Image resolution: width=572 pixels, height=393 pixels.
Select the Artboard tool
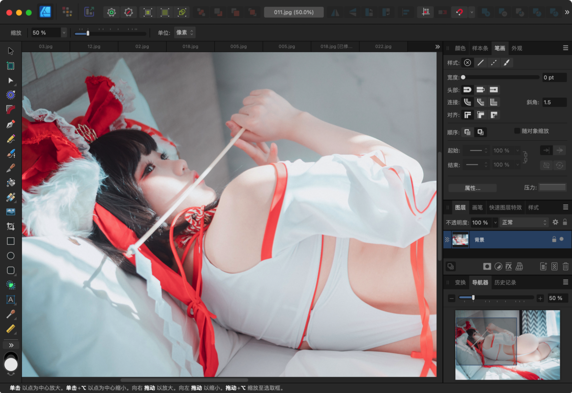pyautogui.click(x=10, y=66)
